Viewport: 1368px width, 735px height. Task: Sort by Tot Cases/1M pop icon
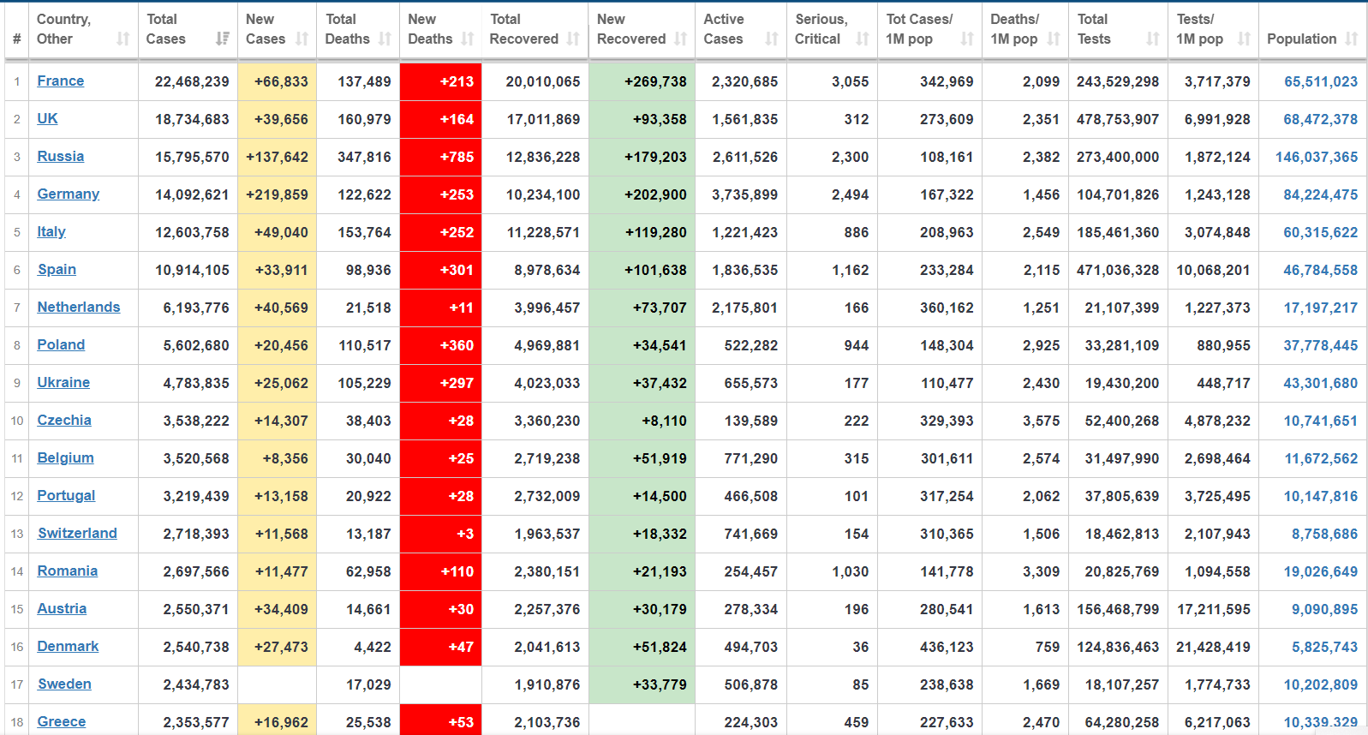pyautogui.click(x=967, y=39)
